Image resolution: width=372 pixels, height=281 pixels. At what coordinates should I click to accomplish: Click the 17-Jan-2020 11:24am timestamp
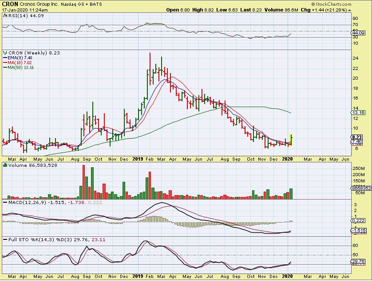[x=25, y=10]
